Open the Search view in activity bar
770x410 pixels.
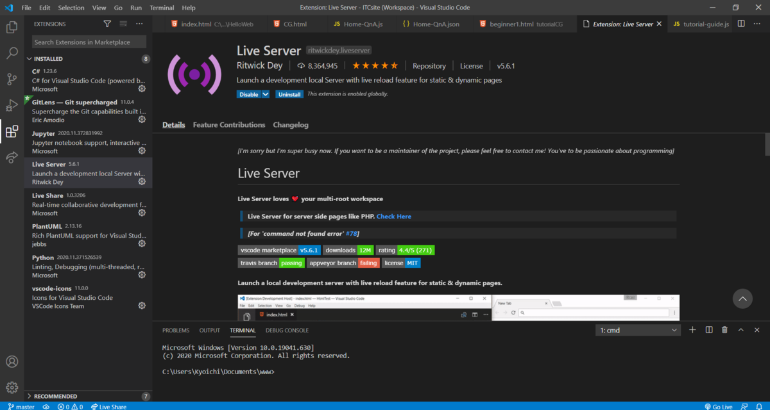click(12, 53)
